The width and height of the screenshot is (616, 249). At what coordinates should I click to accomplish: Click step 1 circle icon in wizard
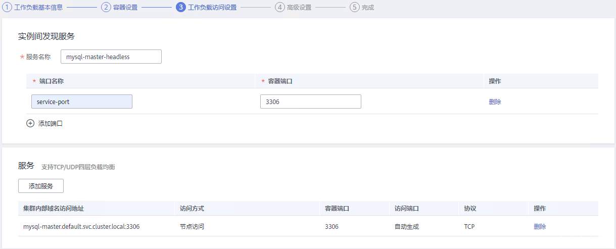point(8,8)
